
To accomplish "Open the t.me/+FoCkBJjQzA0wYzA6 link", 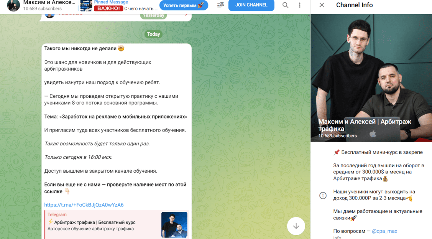I will [84, 205].
